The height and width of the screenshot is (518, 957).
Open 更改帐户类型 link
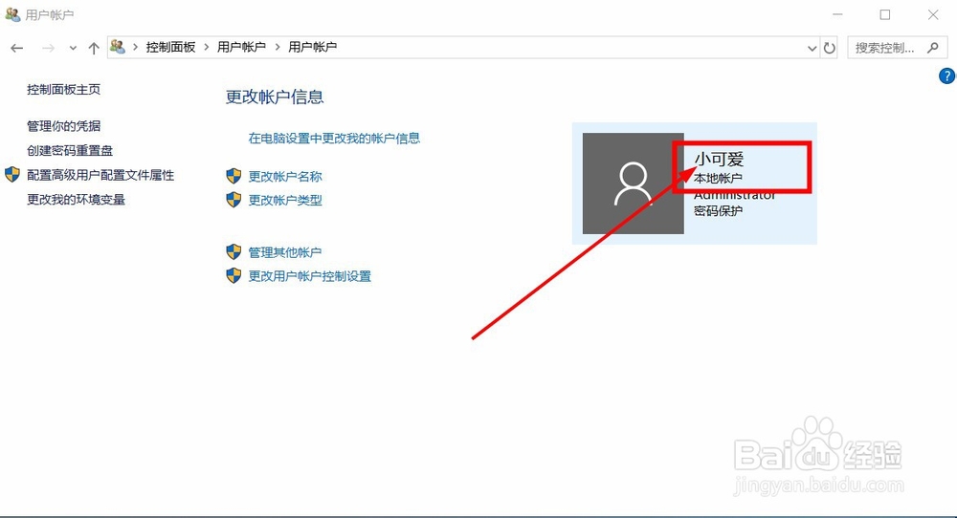click(x=285, y=201)
